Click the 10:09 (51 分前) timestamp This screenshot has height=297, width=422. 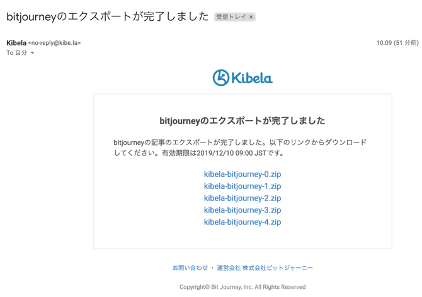point(397,43)
